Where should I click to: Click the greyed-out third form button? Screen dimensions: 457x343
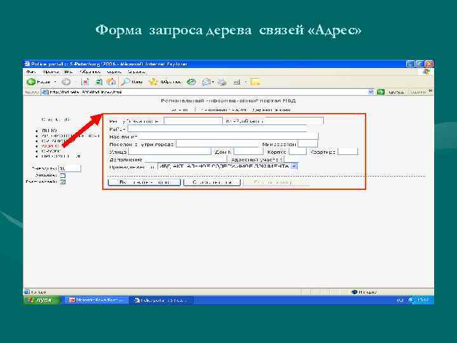point(275,182)
